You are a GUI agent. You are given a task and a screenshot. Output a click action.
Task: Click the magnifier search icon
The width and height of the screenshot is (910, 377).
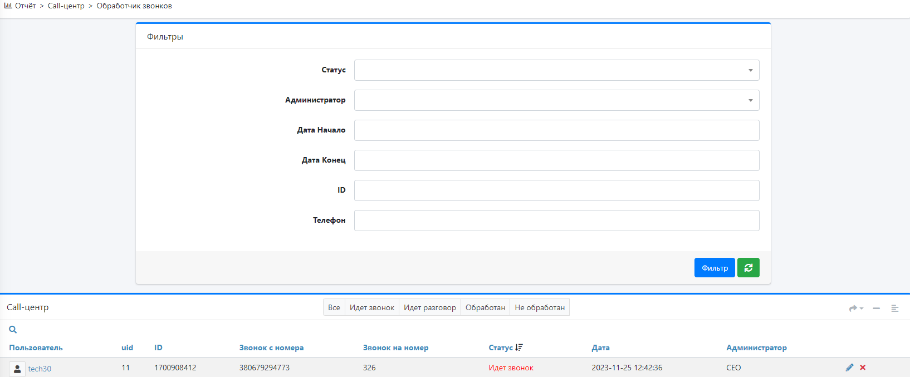pyautogui.click(x=13, y=330)
